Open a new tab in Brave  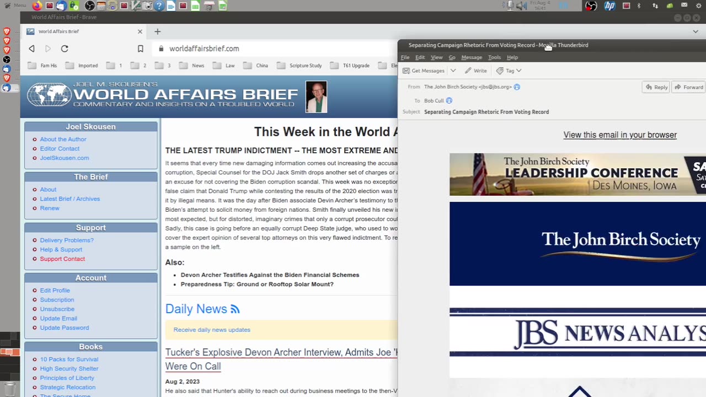[157, 31]
